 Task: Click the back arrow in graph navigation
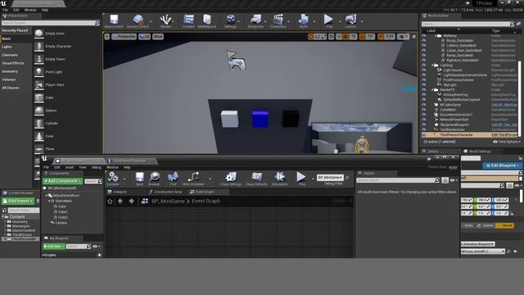tap(120, 201)
